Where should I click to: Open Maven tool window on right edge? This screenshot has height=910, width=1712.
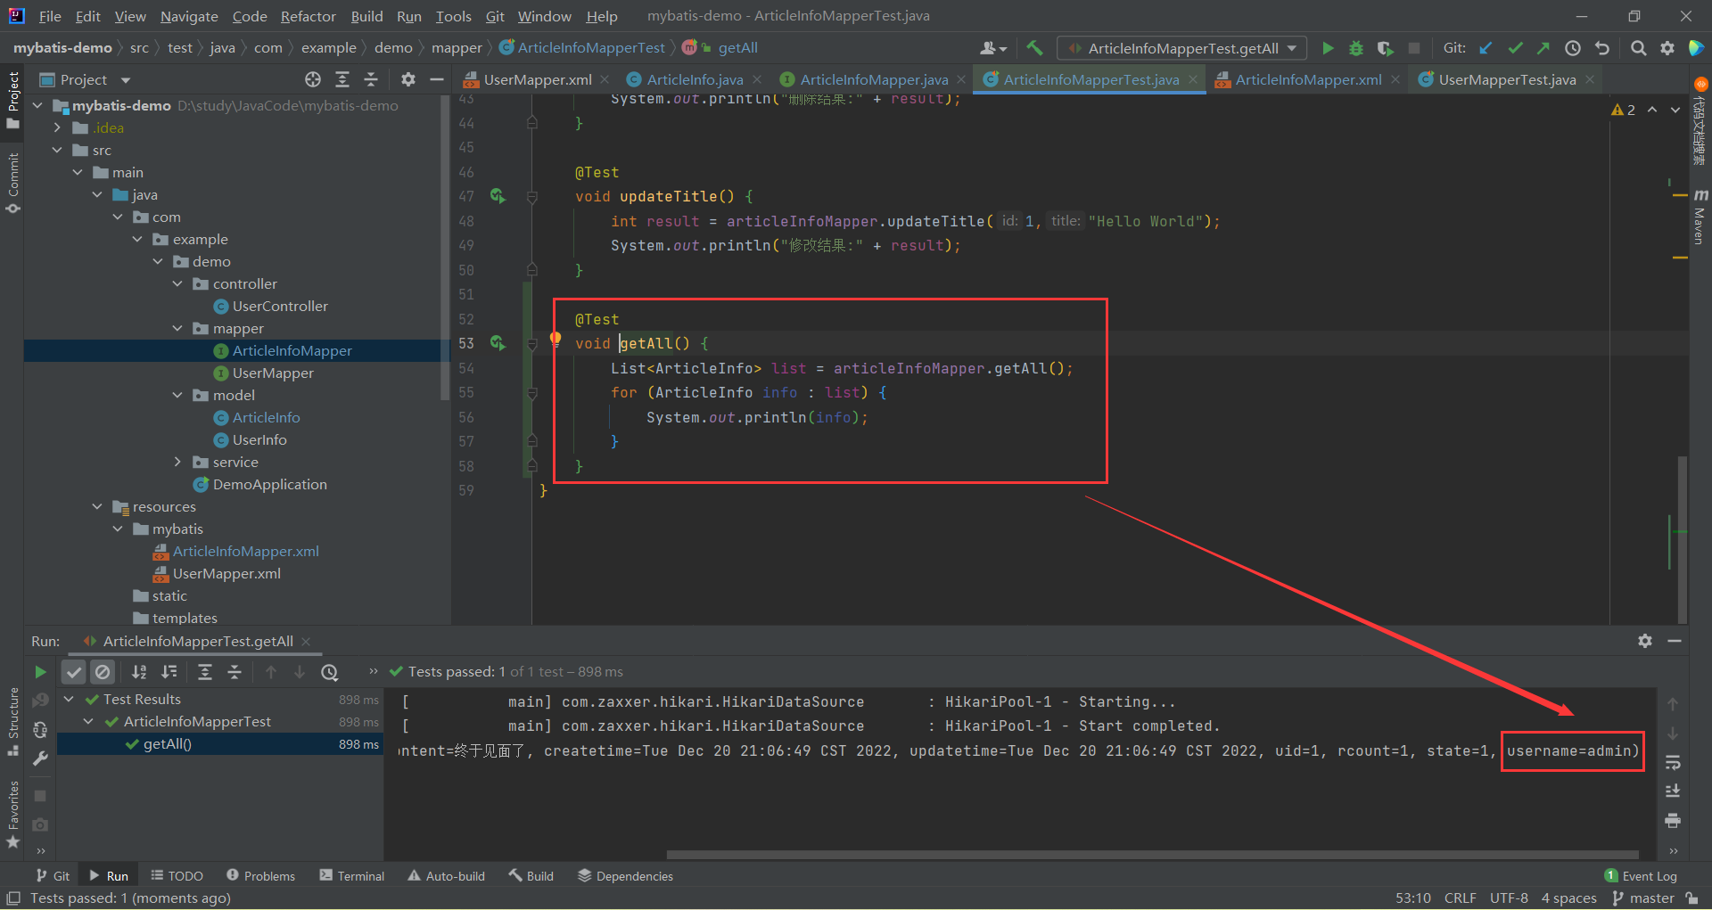tap(1700, 217)
